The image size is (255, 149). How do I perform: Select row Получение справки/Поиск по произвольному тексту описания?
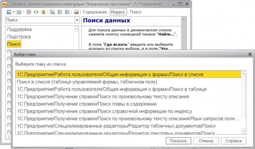pyautogui.click(x=128, y=96)
